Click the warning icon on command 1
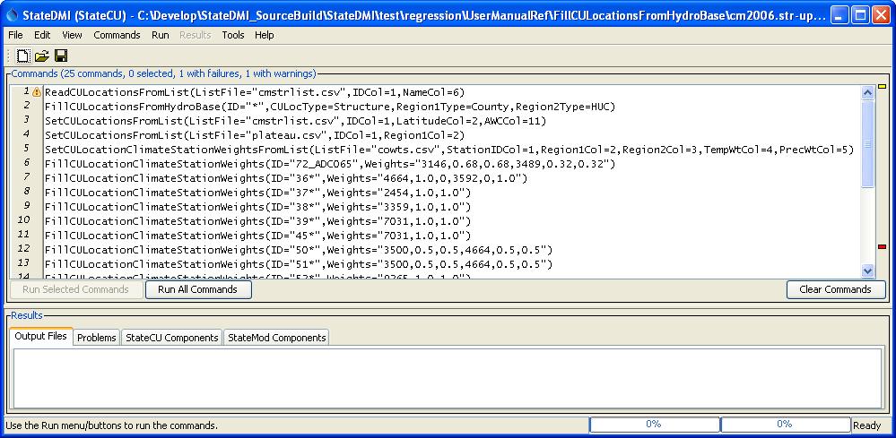The image size is (896, 438). tap(37, 92)
